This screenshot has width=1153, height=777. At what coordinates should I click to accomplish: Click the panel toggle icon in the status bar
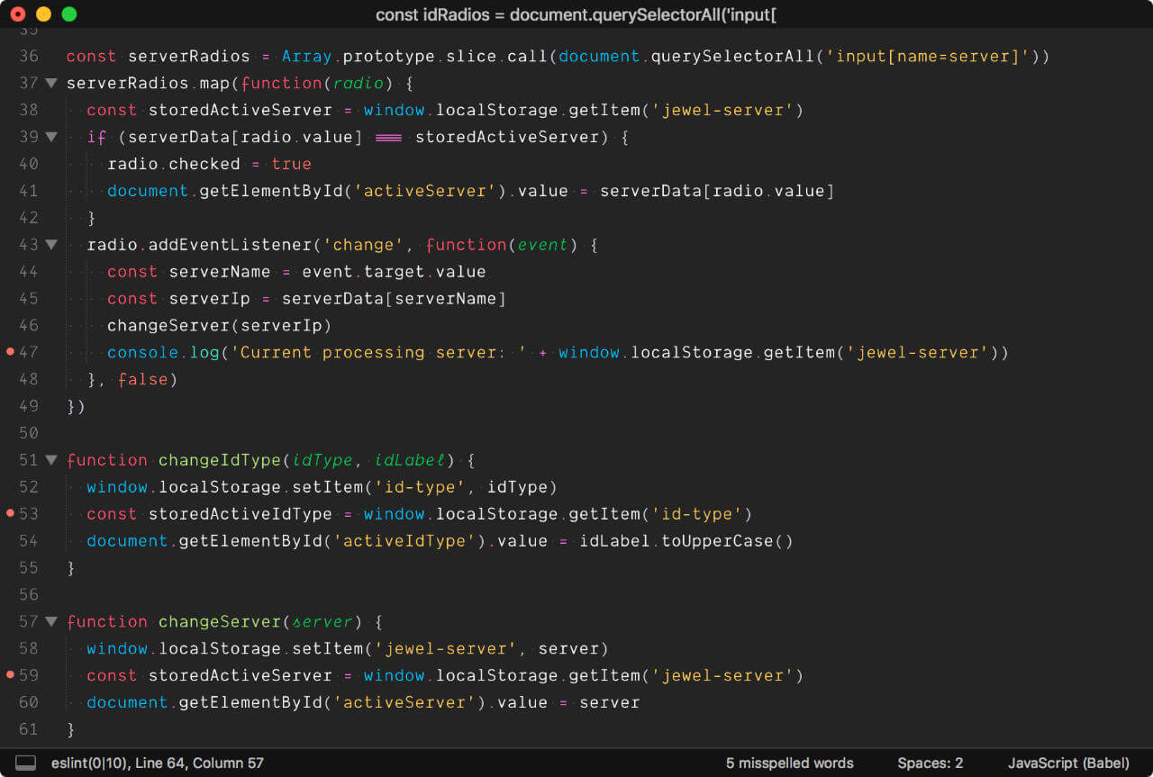pyautogui.click(x=27, y=763)
